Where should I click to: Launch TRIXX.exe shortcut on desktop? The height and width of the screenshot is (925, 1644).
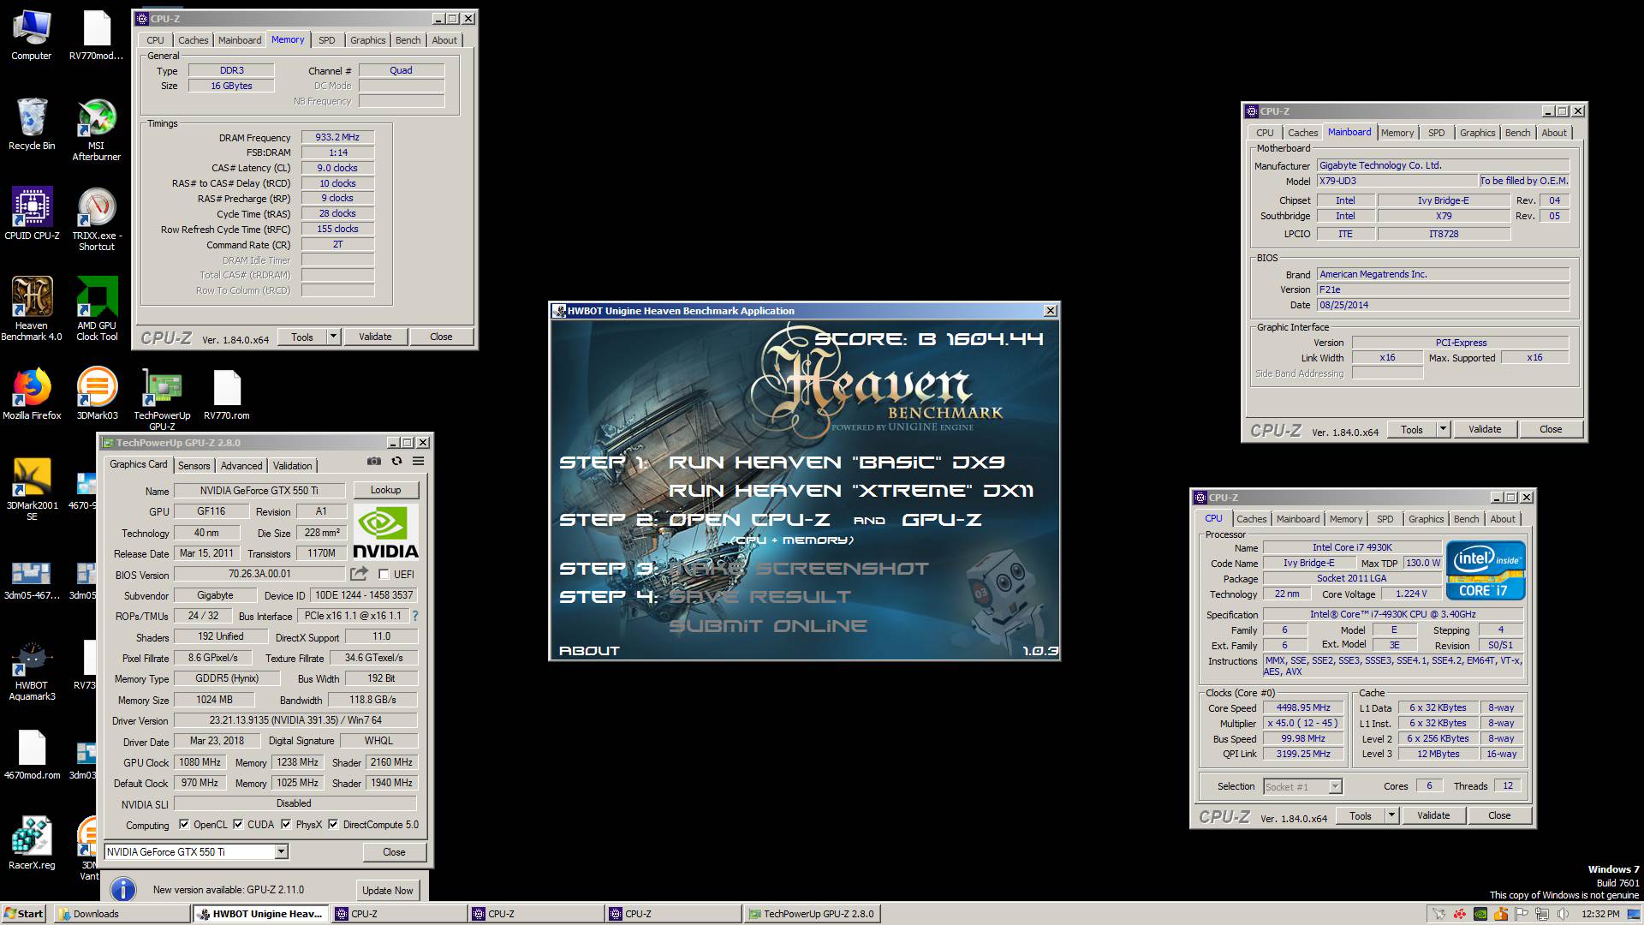tap(97, 220)
